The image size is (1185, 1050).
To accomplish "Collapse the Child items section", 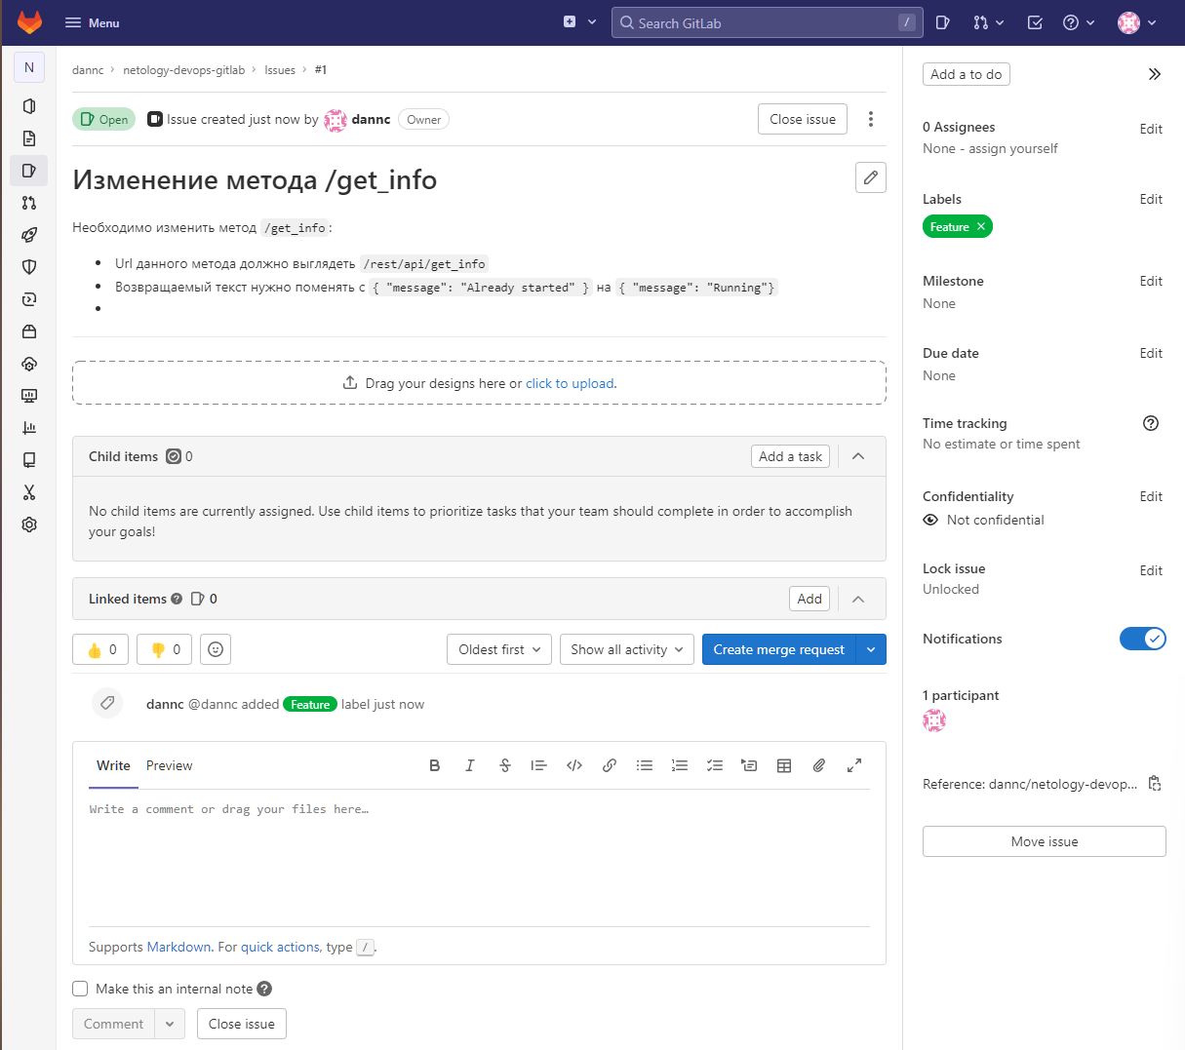I will [858, 455].
